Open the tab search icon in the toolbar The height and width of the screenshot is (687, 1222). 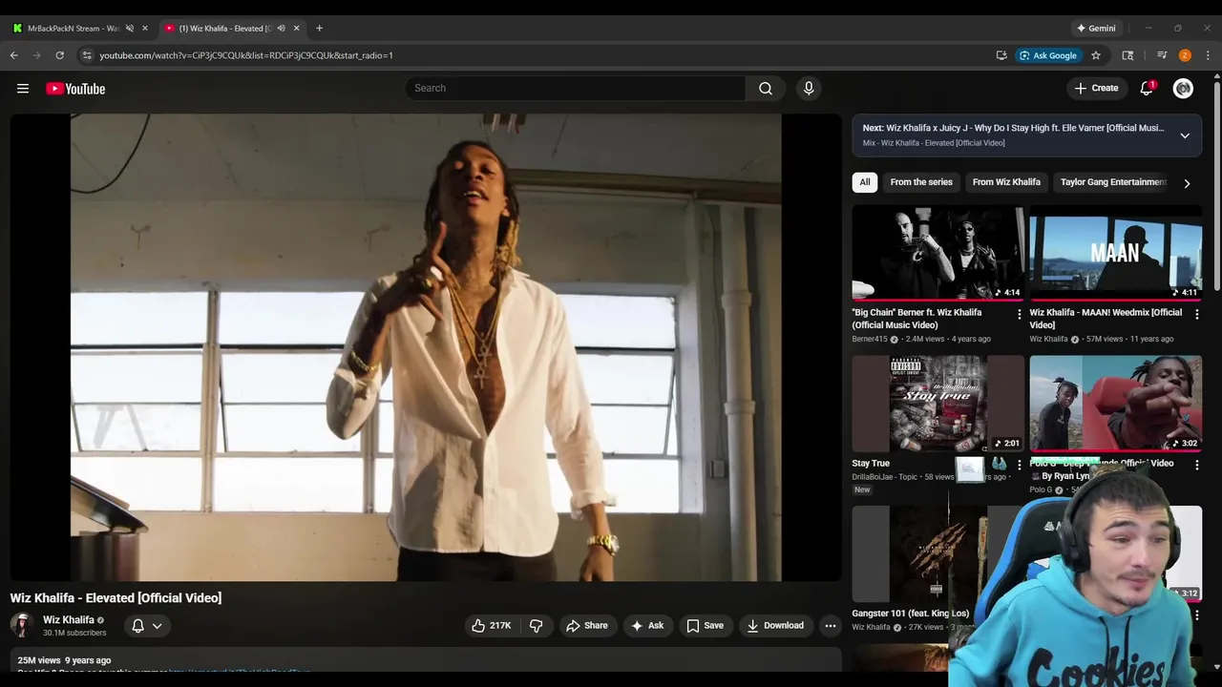coord(1127,55)
